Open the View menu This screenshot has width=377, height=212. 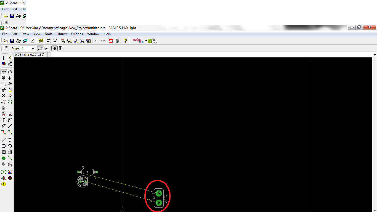coord(37,34)
